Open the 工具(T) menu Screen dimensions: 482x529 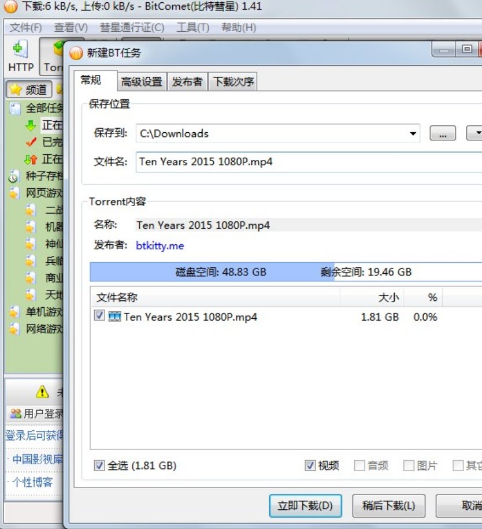192,27
